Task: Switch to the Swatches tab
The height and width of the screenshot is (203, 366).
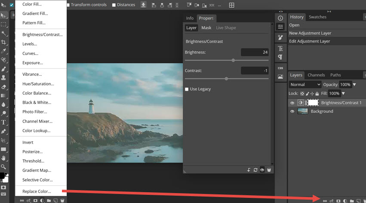Action: [x=317, y=17]
